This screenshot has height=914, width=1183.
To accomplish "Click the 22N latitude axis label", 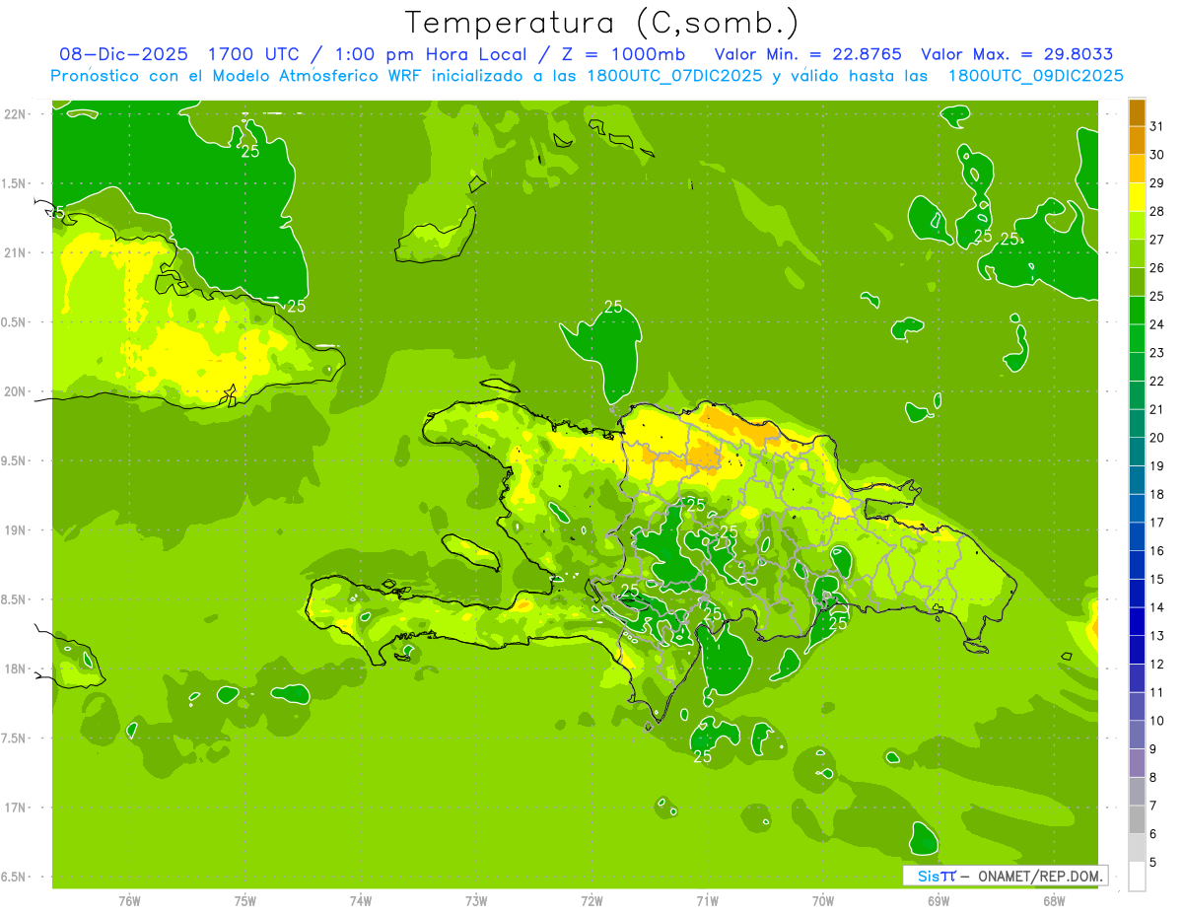I will [x=15, y=113].
